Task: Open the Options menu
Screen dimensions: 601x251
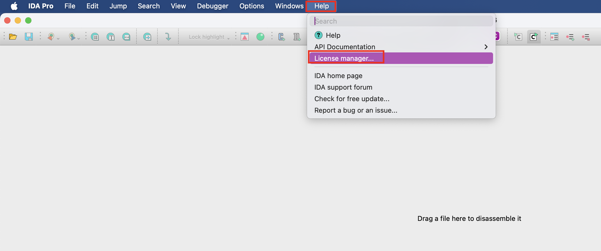Action: pos(252,6)
